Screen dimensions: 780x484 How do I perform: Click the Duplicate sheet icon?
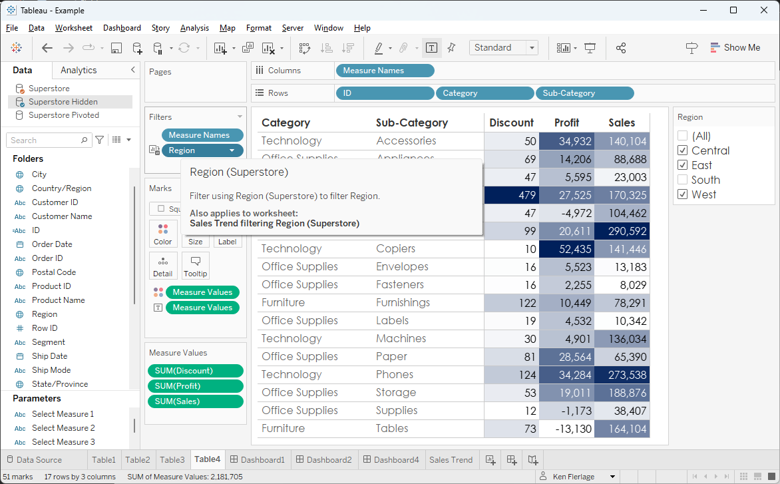(248, 48)
